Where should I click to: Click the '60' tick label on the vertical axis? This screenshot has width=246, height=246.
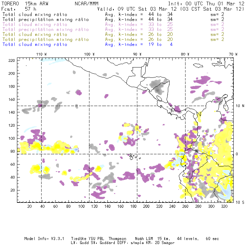13,164
